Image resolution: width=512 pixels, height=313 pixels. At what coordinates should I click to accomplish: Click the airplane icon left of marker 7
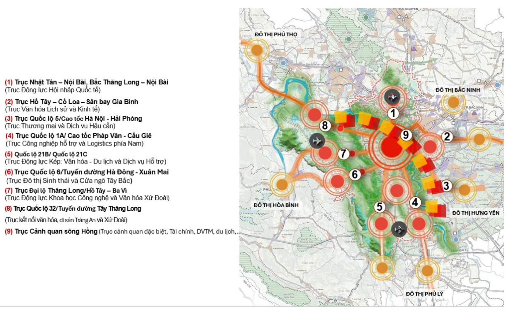point(317,141)
